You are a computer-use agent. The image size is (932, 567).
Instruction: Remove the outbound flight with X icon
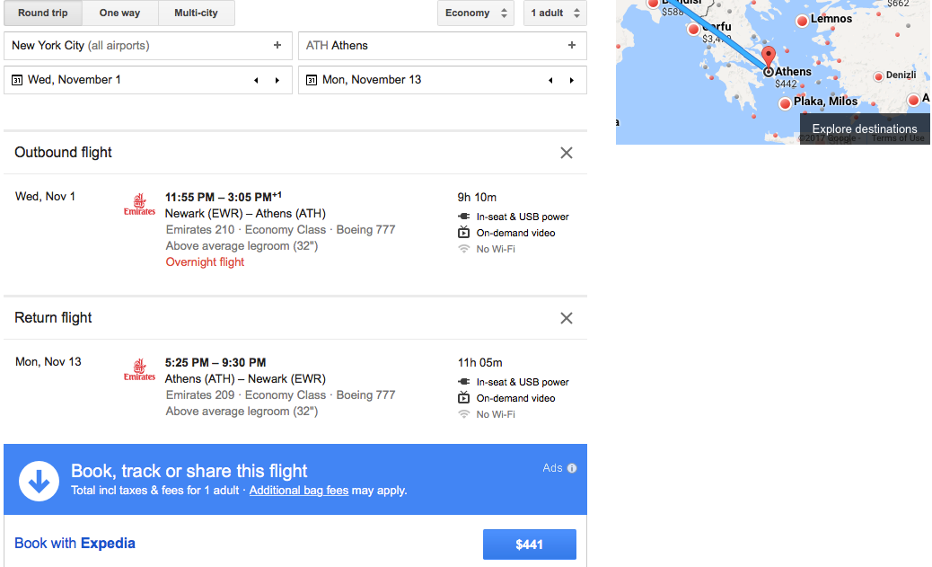567,153
